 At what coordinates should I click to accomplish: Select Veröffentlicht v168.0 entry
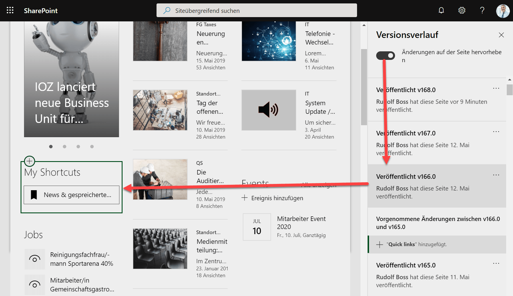point(437,100)
